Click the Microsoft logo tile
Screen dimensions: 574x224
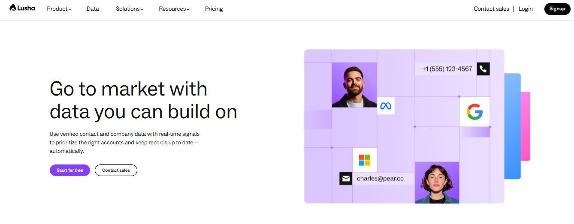click(x=365, y=160)
